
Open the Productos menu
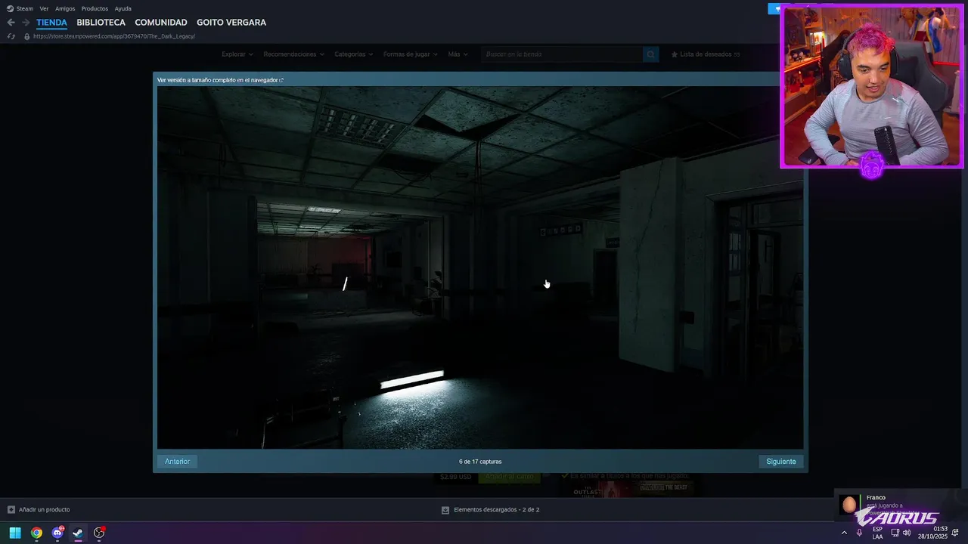click(x=95, y=8)
